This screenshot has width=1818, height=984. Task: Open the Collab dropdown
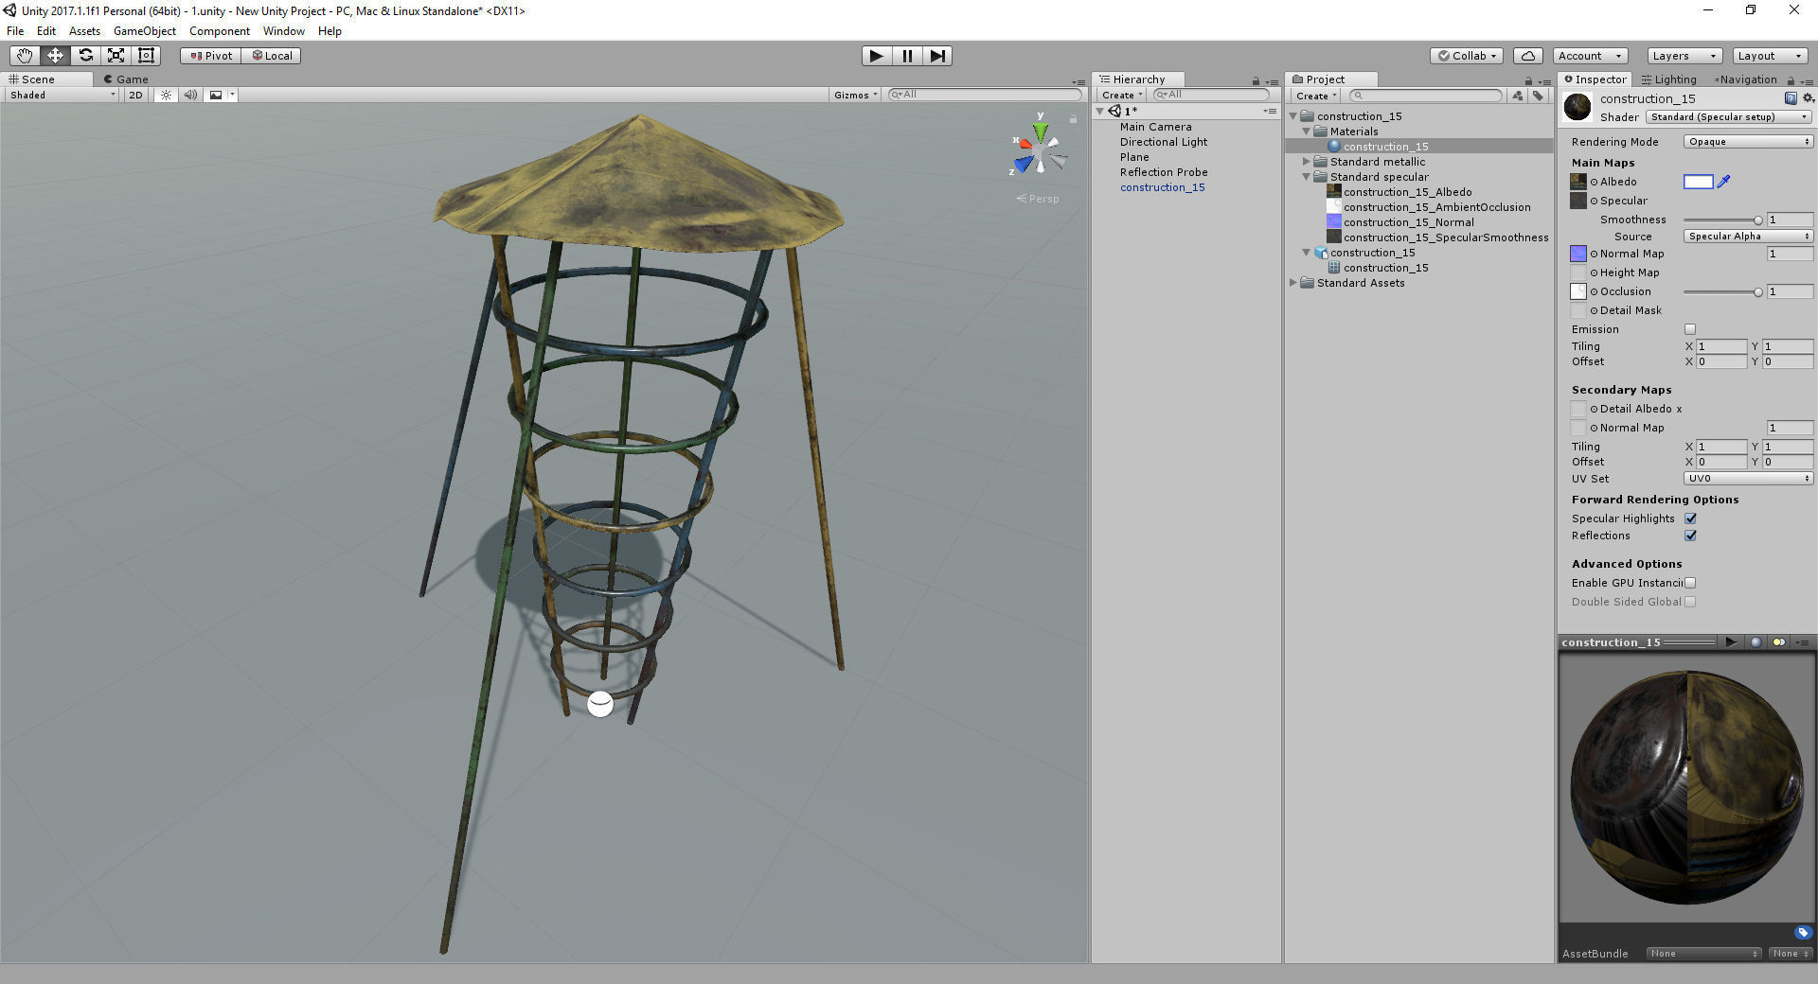coord(1467,56)
